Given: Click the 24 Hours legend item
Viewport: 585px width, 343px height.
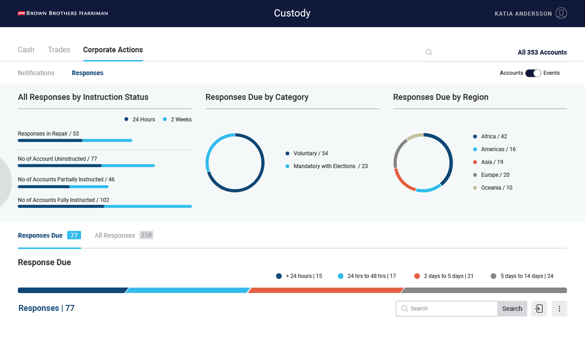Looking at the screenshot, I should pyautogui.click(x=140, y=119).
